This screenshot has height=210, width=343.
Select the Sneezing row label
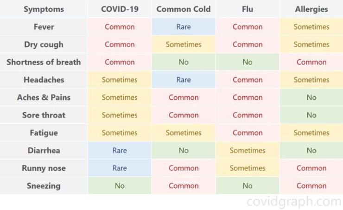tap(44, 186)
